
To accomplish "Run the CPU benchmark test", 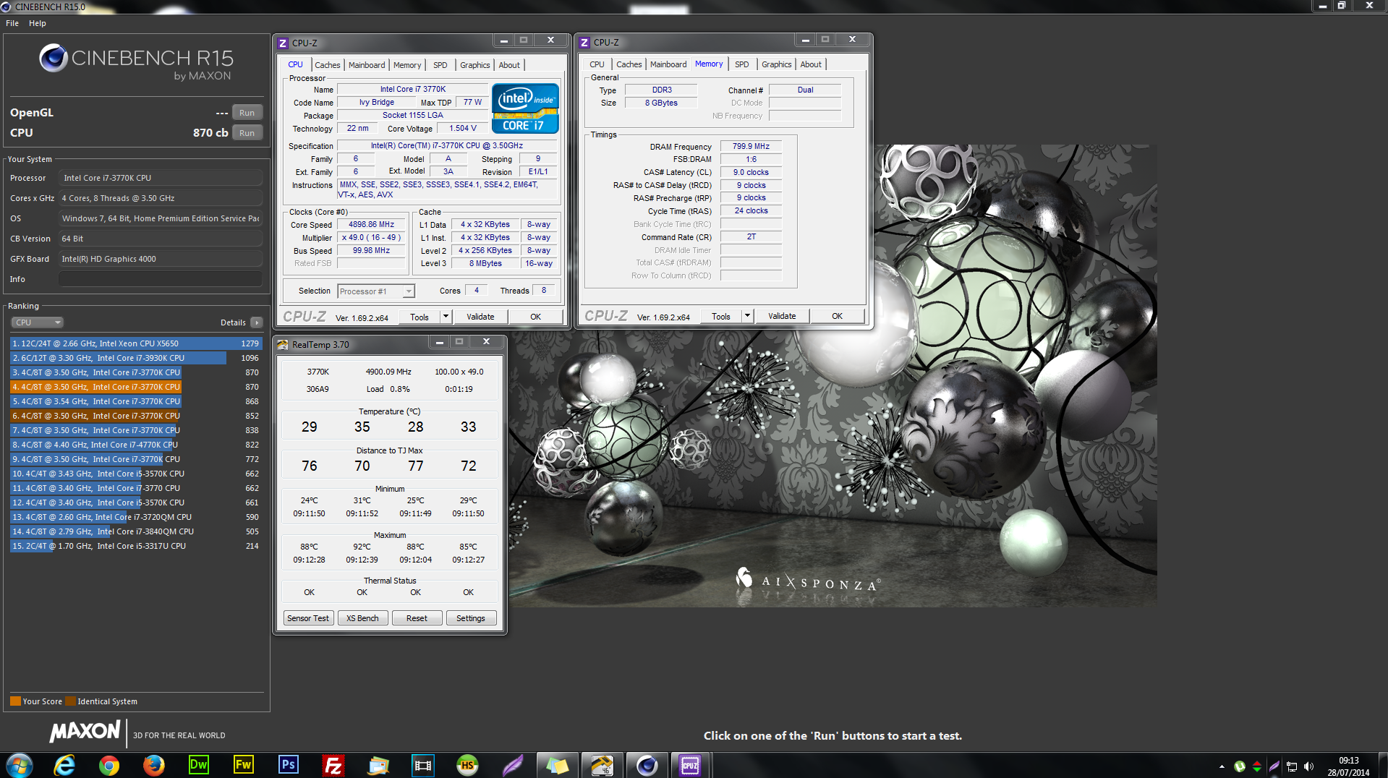I will [247, 133].
